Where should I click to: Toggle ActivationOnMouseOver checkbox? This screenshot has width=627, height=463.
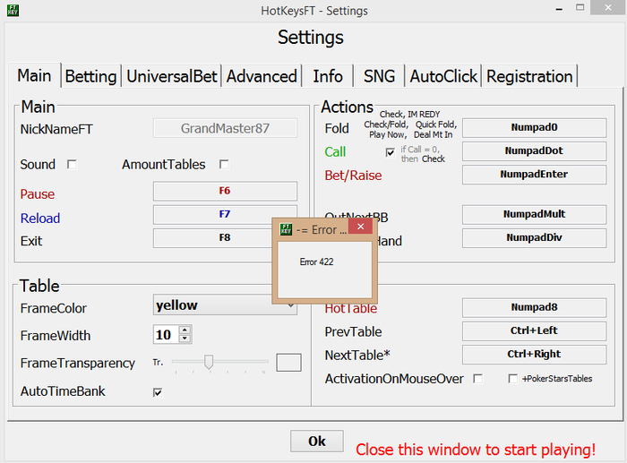pos(478,379)
